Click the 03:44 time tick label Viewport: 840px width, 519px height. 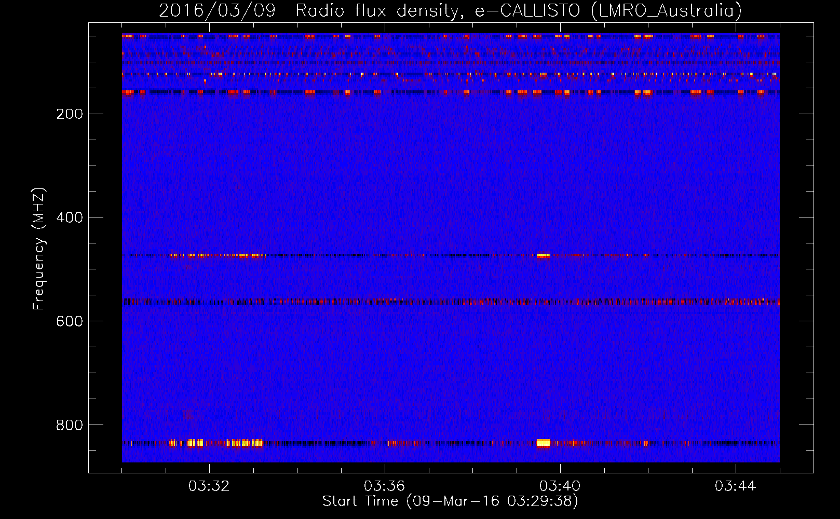[735, 486]
